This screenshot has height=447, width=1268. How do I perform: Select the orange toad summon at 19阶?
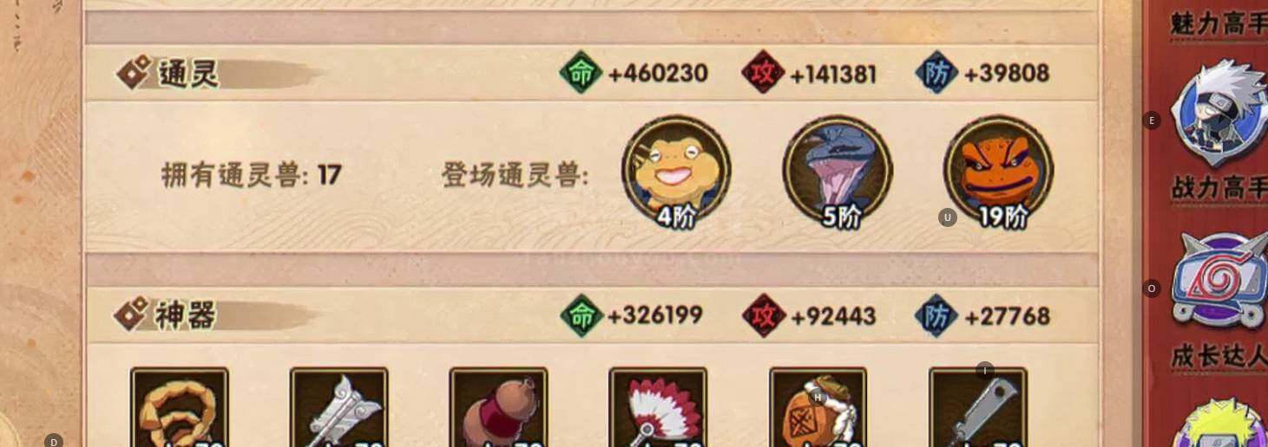[x=998, y=171]
